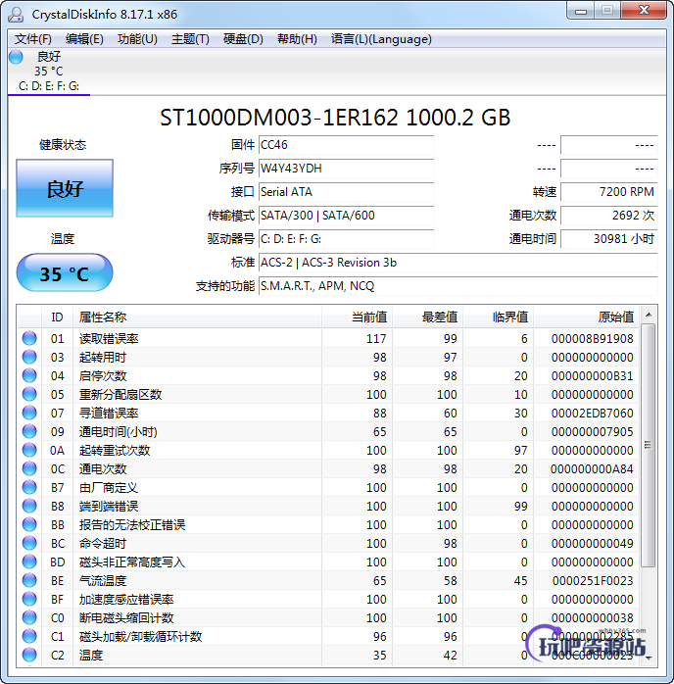Image resolution: width=674 pixels, height=684 pixels.
Task: Click the ID column header
Action: pos(57,318)
